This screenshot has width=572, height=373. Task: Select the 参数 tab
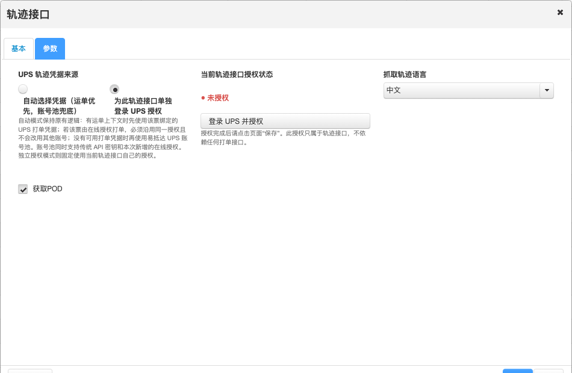click(50, 49)
